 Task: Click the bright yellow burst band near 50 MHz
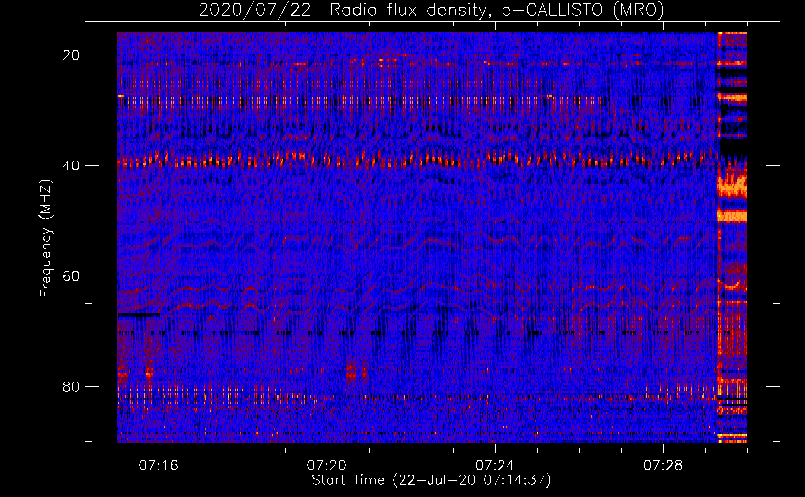point(732,216)
